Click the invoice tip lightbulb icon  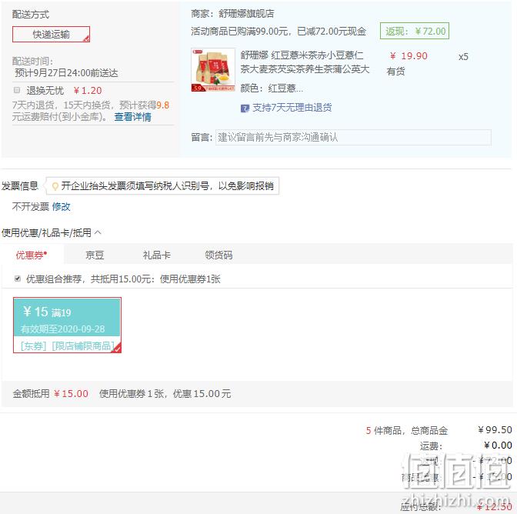(x=55, y=186)
